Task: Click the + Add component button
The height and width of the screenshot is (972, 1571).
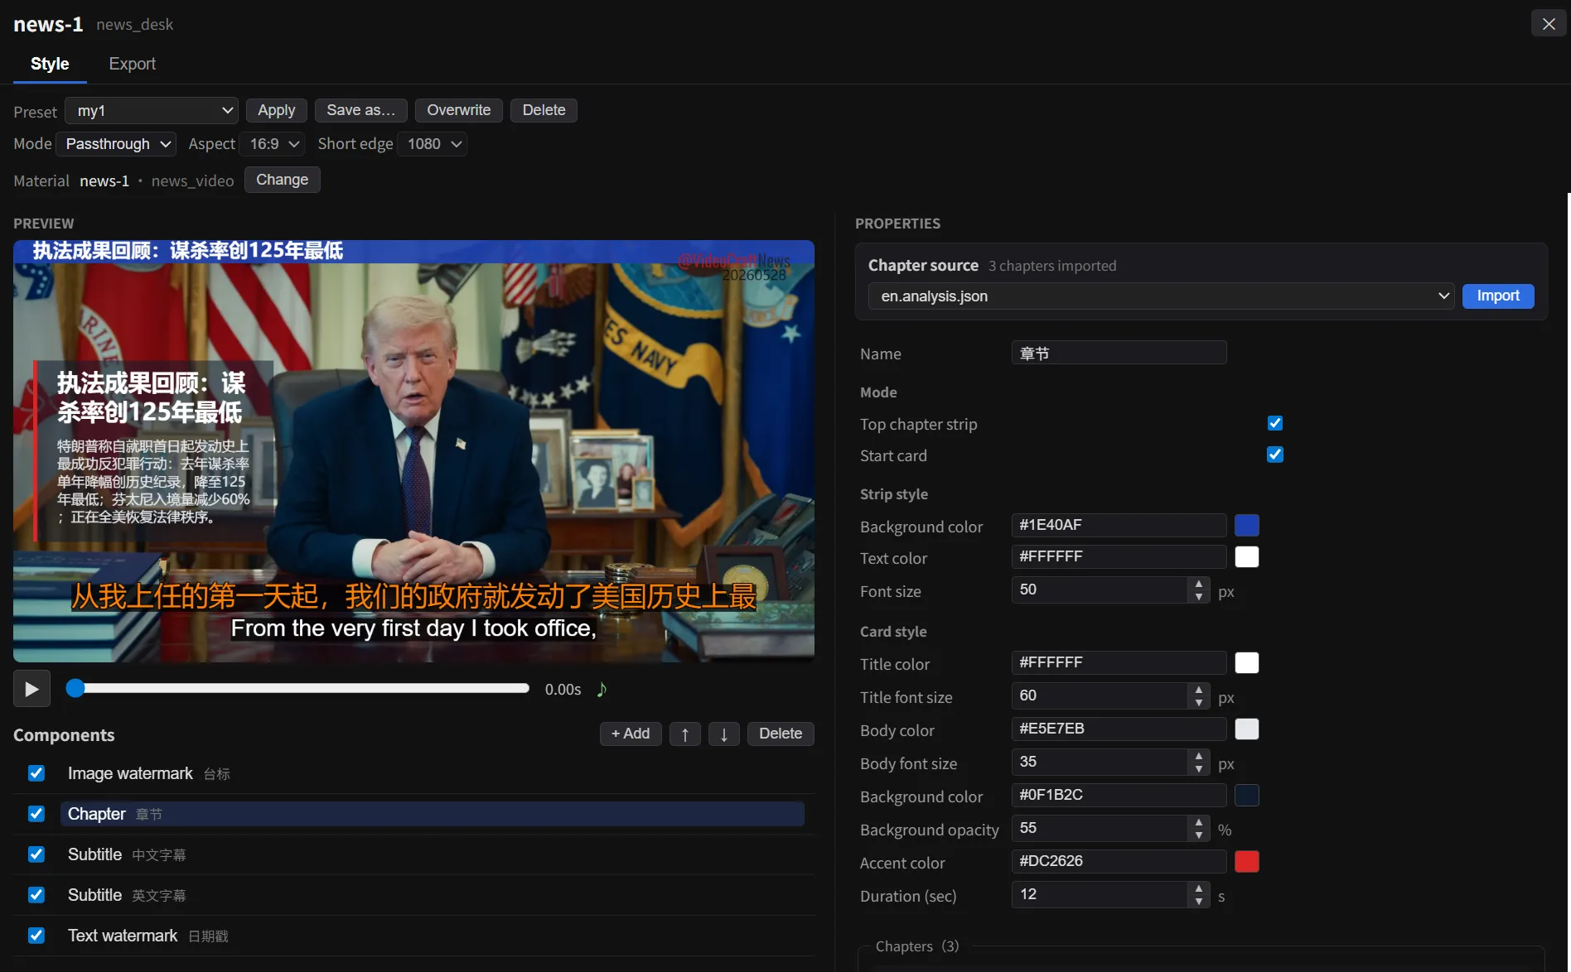Action: [631, 734]
